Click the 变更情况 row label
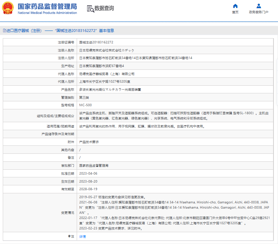Viewport: 278px width, 244px height. (68, 213)
